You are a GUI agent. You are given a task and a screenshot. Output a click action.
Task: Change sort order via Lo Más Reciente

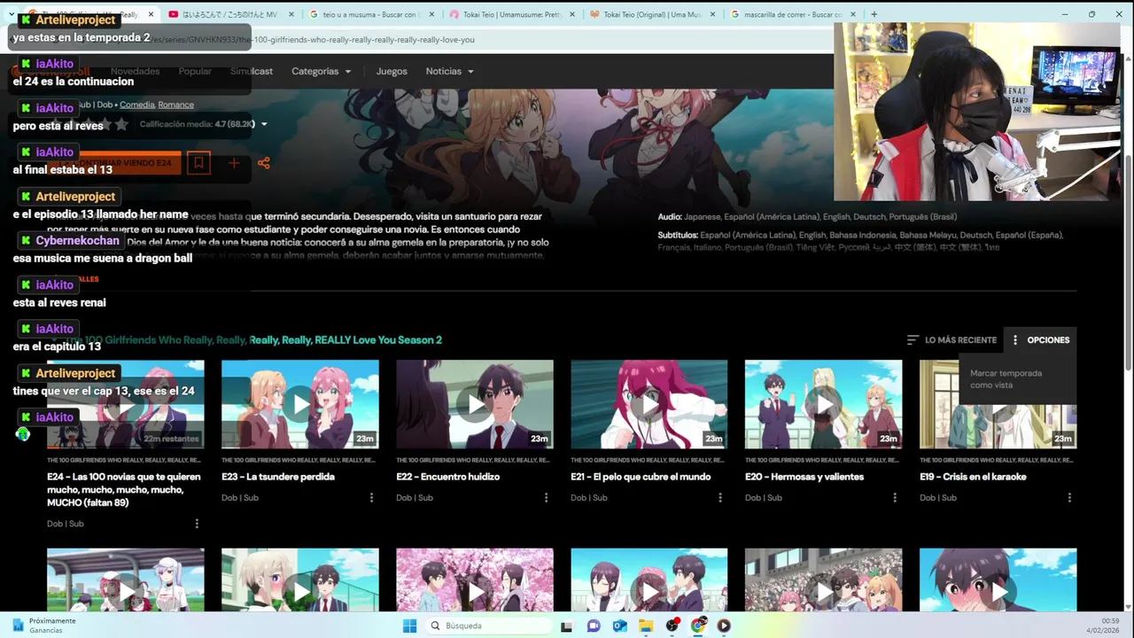[951, 340]
